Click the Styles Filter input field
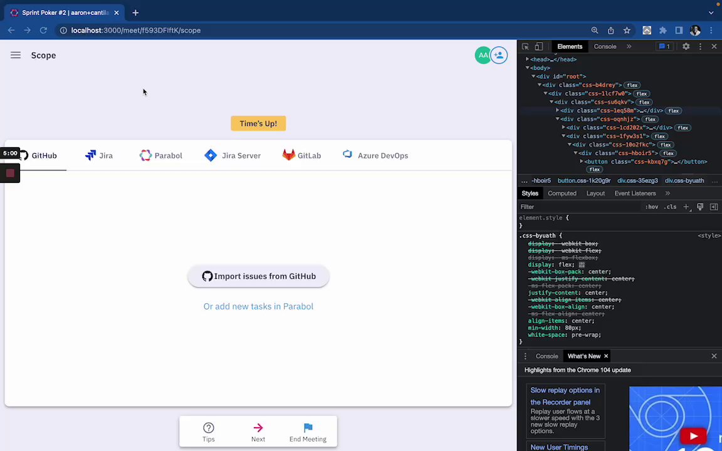Image resolution: width=722 pixels, height=451 pixels. (x=580, y=207)
